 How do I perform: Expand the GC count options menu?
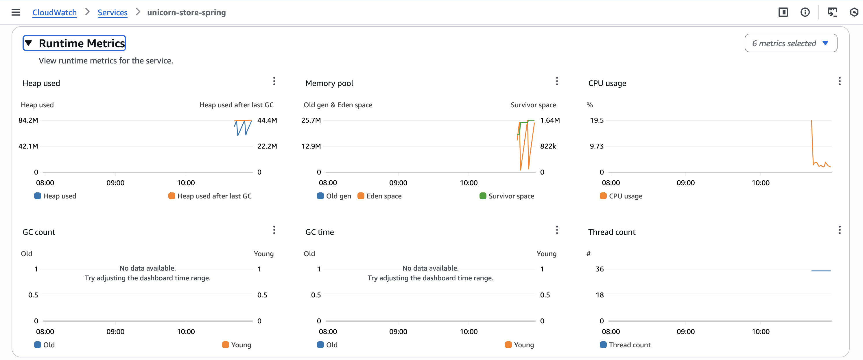click(274, 230)
